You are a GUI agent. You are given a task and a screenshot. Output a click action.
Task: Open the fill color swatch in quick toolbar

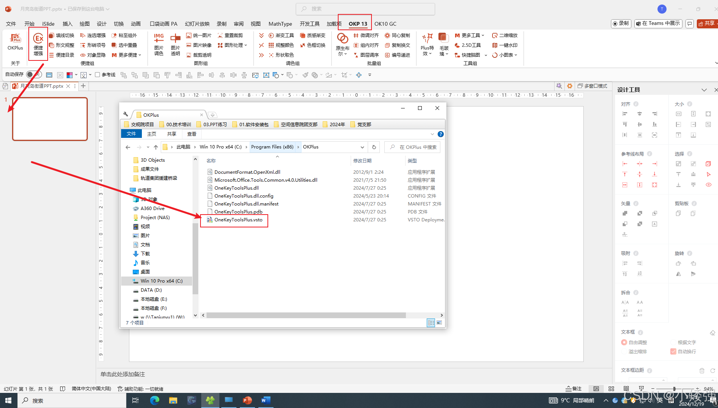(69, 75)
